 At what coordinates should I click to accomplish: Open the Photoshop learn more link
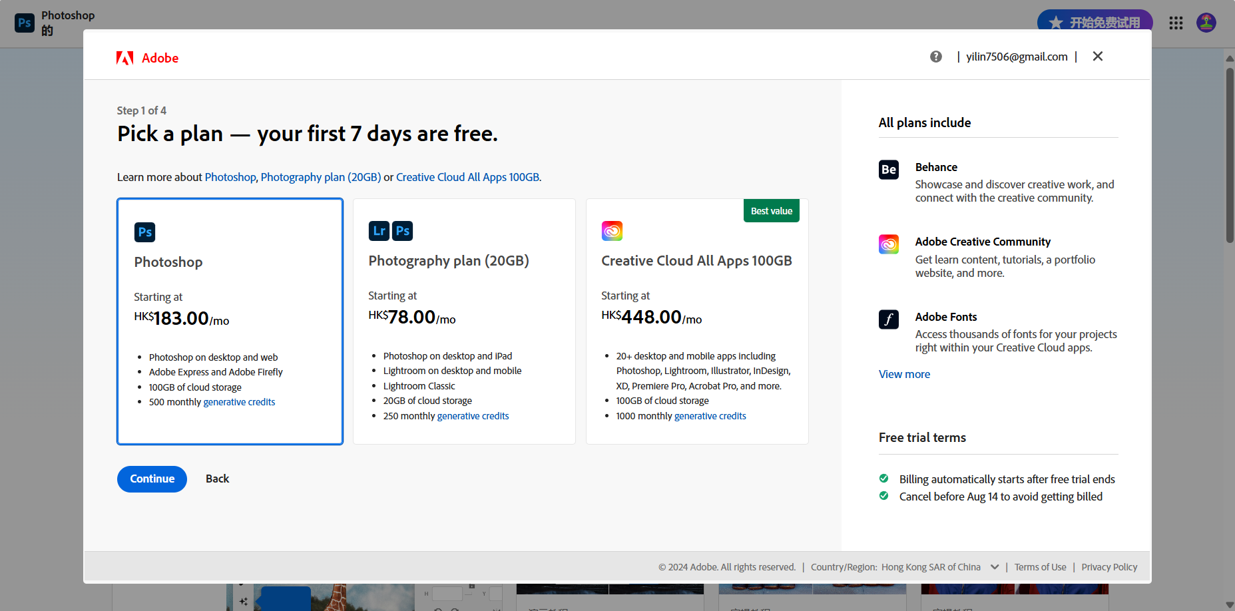click(230, 177)
